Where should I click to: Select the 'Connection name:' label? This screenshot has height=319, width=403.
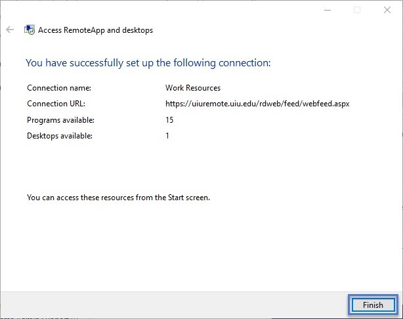pyautogui.click(x=59, y=88)
